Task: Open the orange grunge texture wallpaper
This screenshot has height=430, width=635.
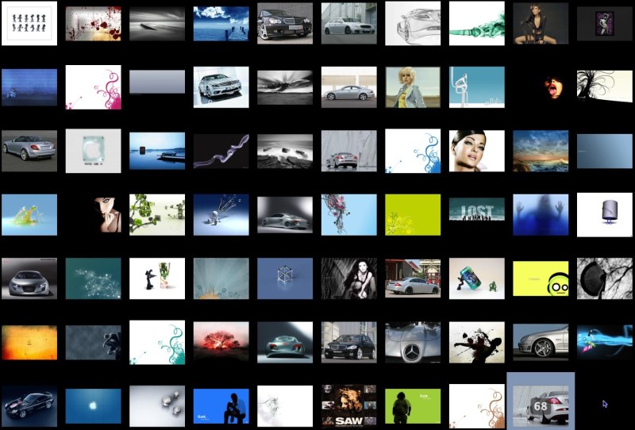Action: (29, 343)
